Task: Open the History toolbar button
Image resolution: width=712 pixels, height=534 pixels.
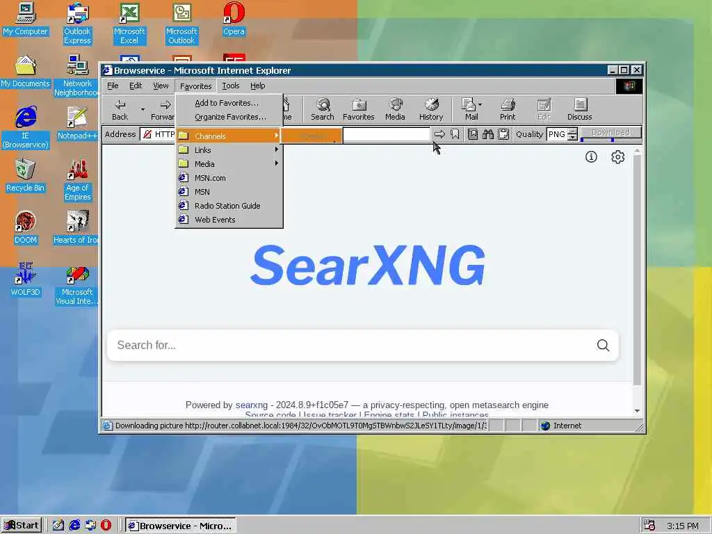Action: point(431,109)
